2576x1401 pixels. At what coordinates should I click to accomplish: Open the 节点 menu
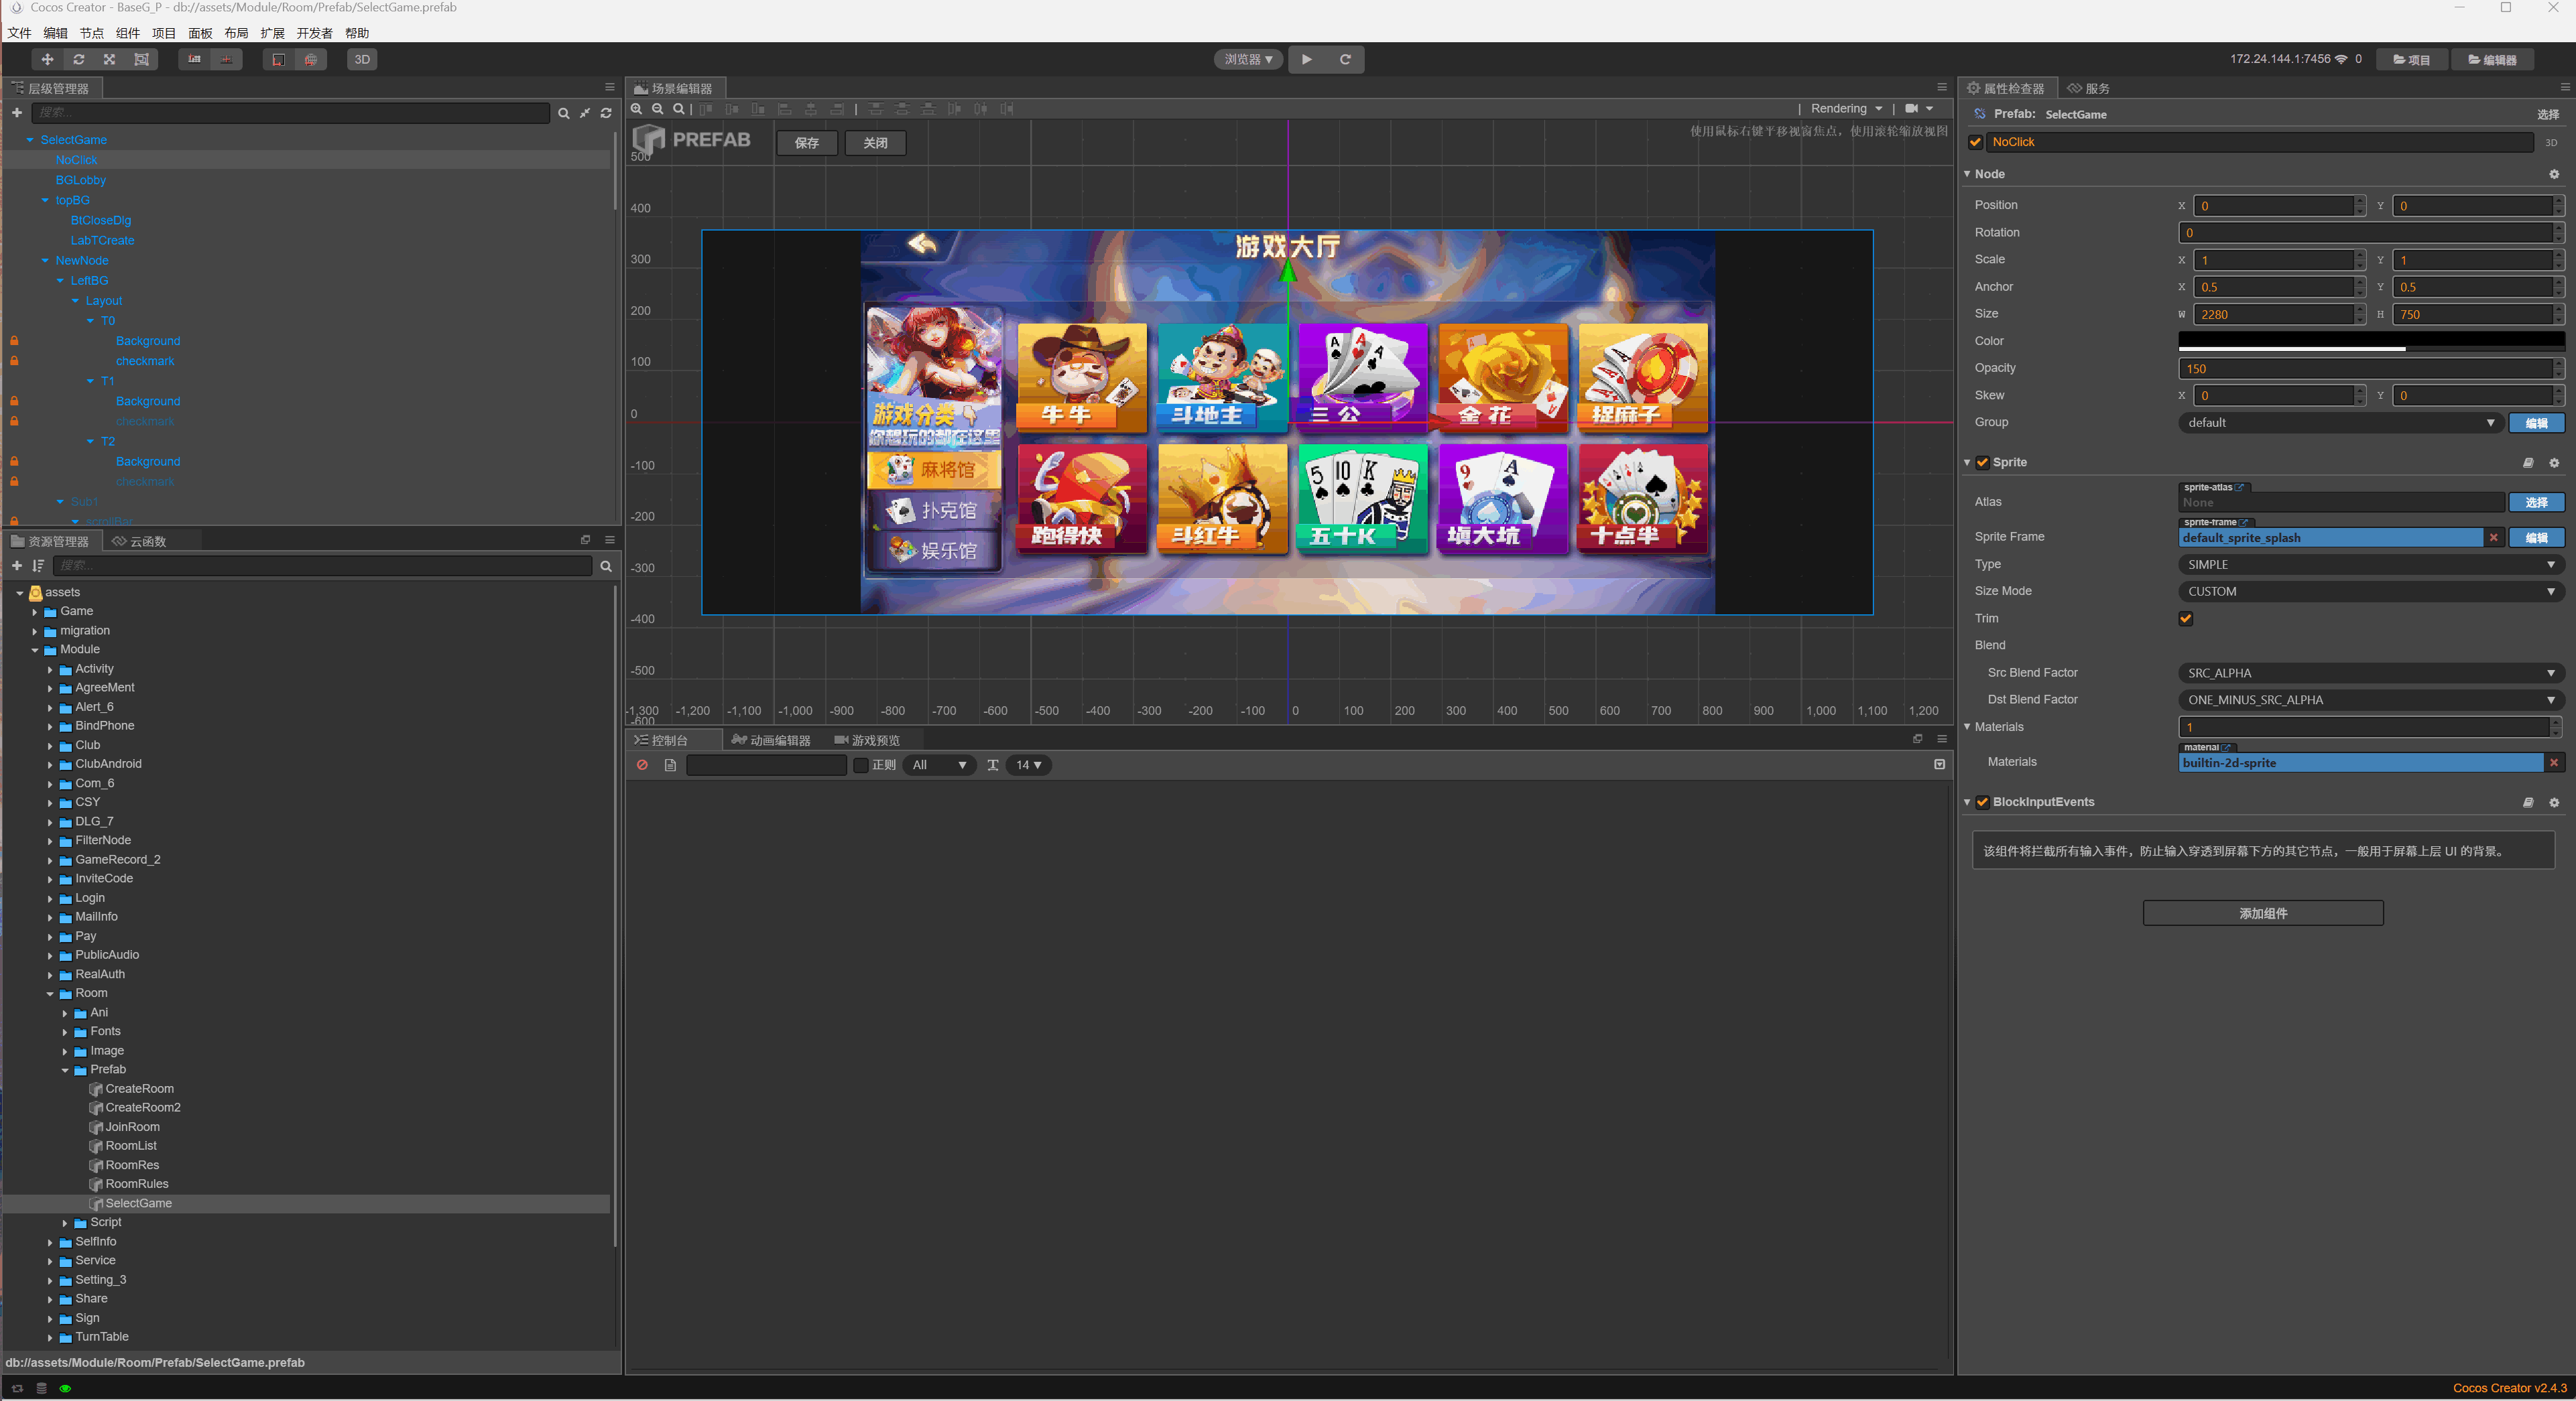tap(91, 33)
